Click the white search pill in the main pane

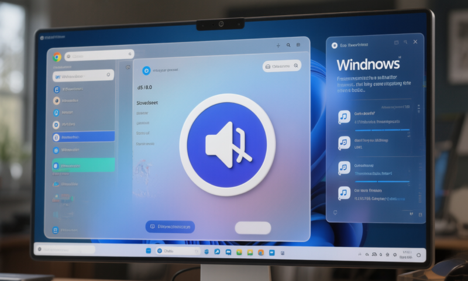pyautogui.click(x=282, y=66)
